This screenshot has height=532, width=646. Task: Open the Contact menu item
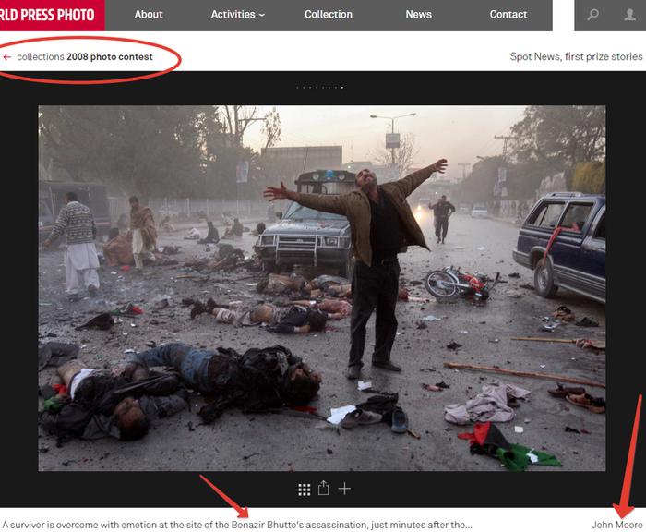(508, 15)
